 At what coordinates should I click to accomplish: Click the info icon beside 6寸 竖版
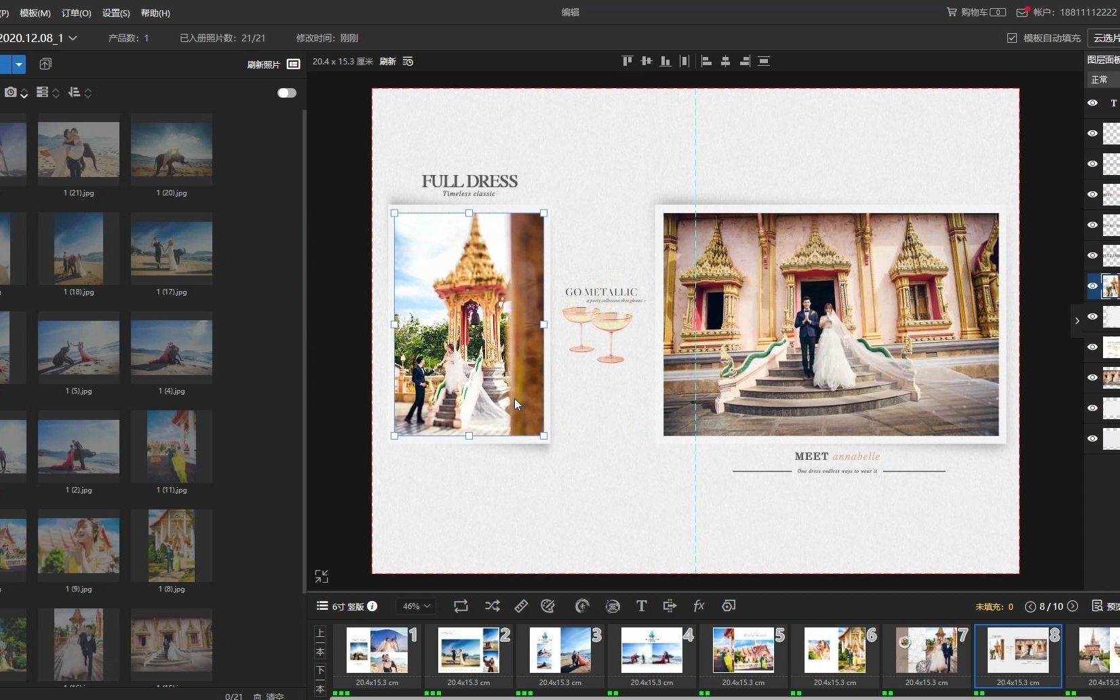point(372,606)
